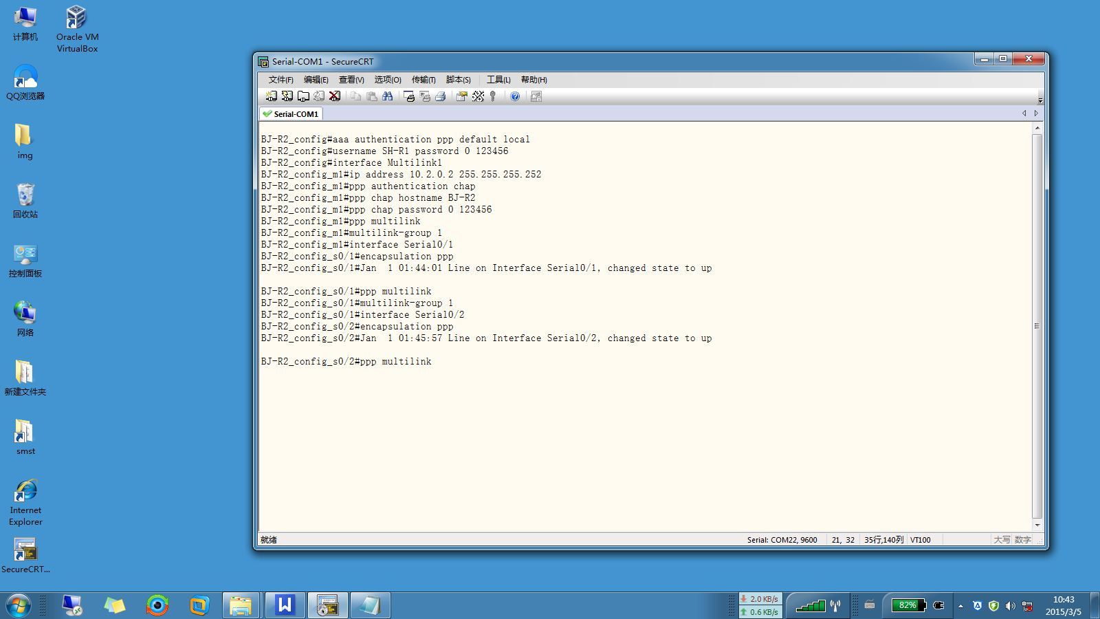Click the Find binoculars icon
1100x619 pixels.
[388, 96]
